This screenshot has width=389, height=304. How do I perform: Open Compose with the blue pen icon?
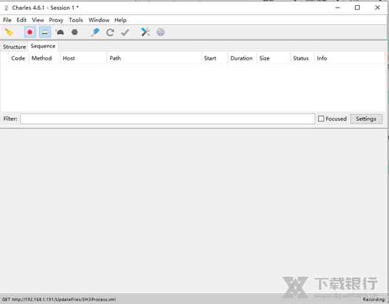coord(95,32)
